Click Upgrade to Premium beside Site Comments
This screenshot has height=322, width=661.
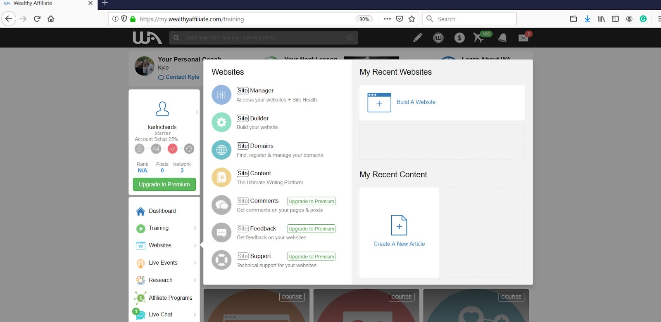point(311,201)
